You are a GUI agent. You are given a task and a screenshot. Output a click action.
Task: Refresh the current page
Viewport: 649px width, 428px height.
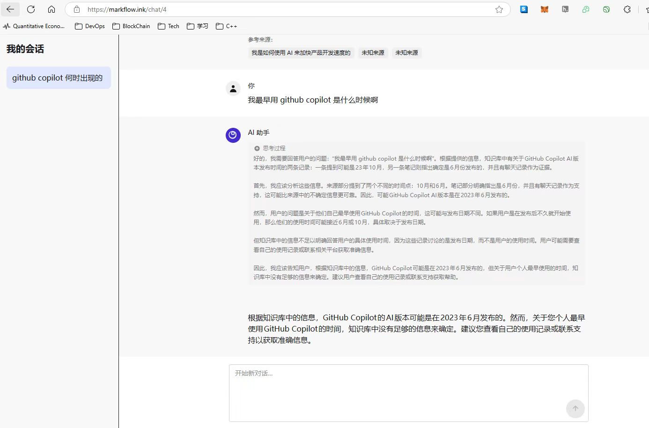[31, 9]
